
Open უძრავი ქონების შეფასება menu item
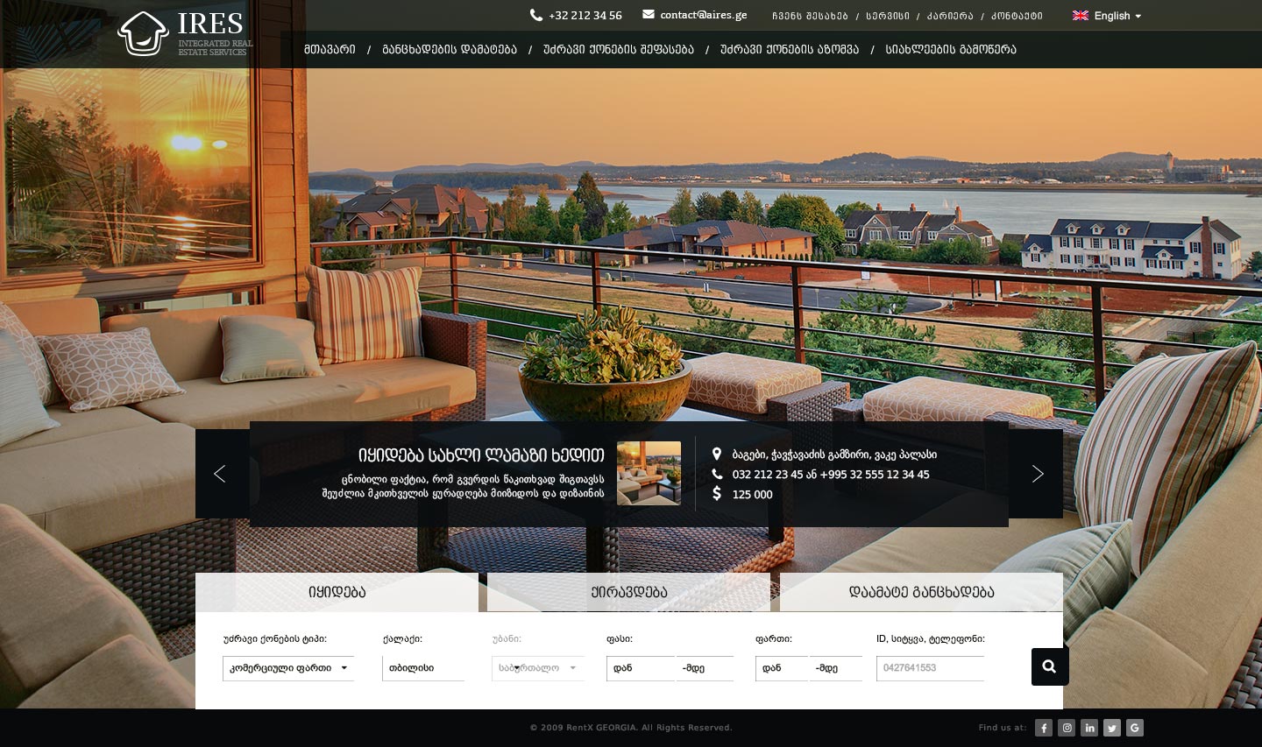pyautogui.click(x=619, y=50)
